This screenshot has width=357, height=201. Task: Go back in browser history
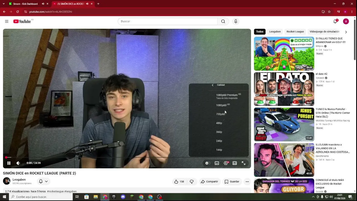(4, 12)
